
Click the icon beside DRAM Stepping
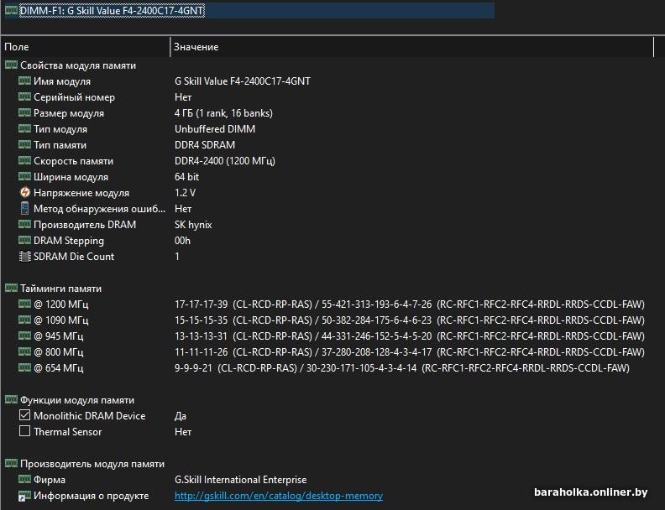coord(24,240)
